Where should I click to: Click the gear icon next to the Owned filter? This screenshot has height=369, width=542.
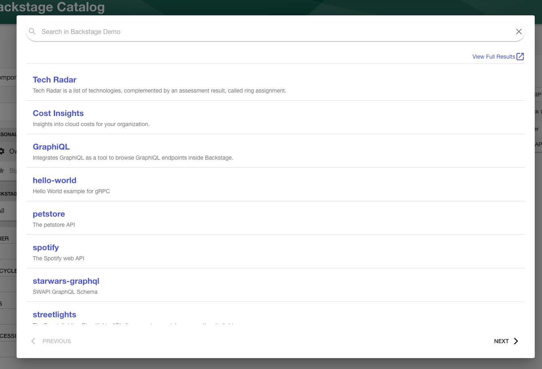point(3,151)
